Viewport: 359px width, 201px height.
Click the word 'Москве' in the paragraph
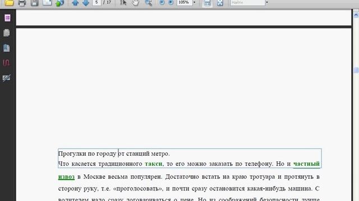click(94, 177)
